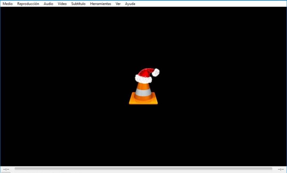Click the VLC cone with Santa hat
Screen dimensions: 287x173
143,86
